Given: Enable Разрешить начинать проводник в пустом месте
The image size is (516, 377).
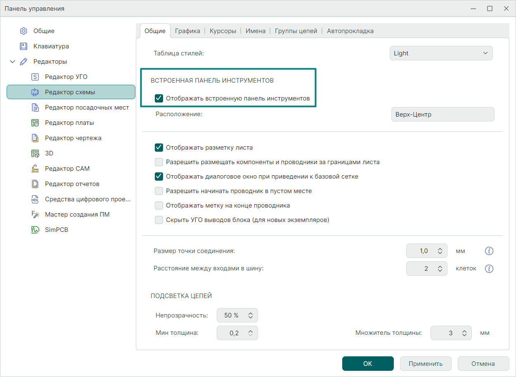Looking at the screenshot, I should coord(159,191).
